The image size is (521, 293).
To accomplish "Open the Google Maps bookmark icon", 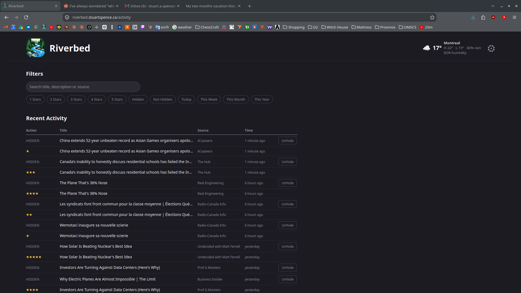I will (36, 27).
